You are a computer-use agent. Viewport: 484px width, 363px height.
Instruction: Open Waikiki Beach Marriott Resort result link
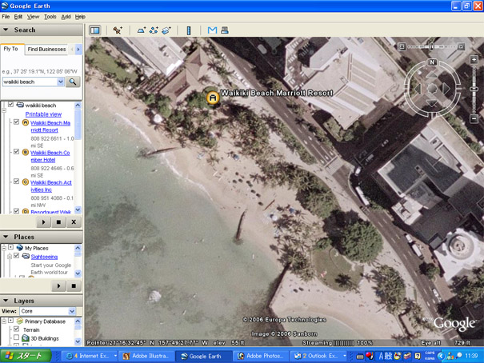pyautogui.click(x=50, y=126)
